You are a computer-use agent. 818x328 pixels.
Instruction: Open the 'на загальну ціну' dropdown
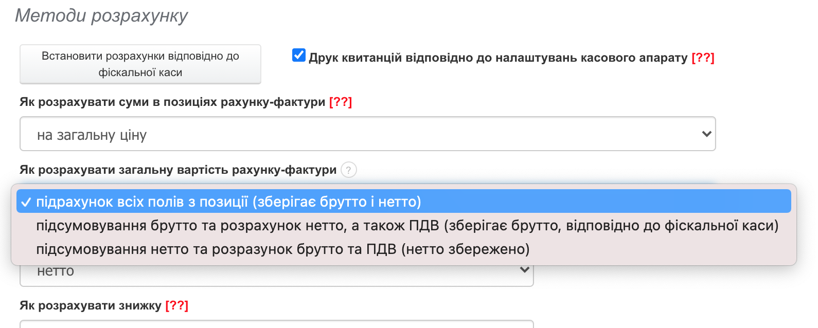point(360,134)
